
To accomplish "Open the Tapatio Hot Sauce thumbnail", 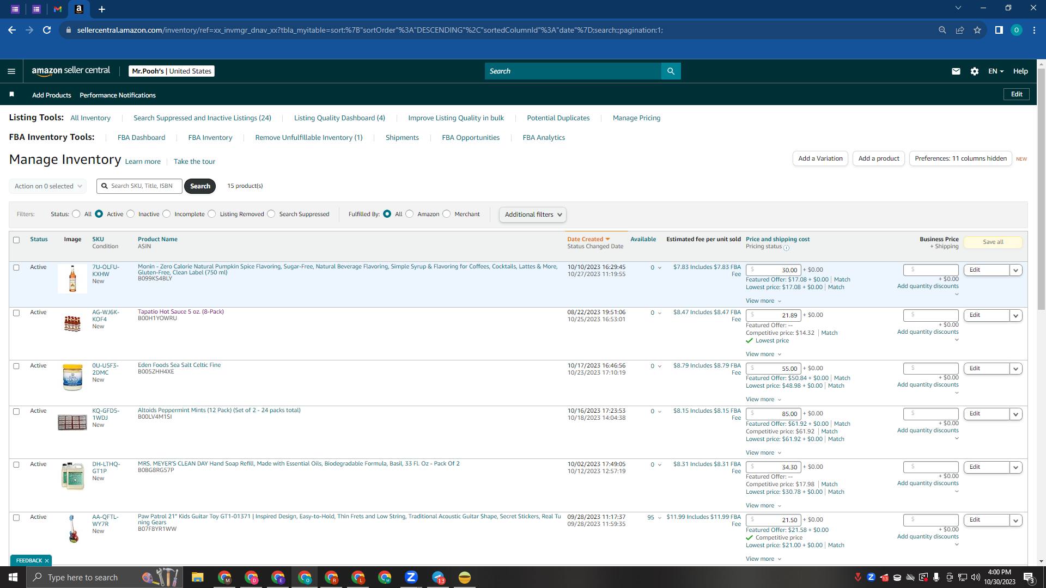I will (x=72, y=324).
